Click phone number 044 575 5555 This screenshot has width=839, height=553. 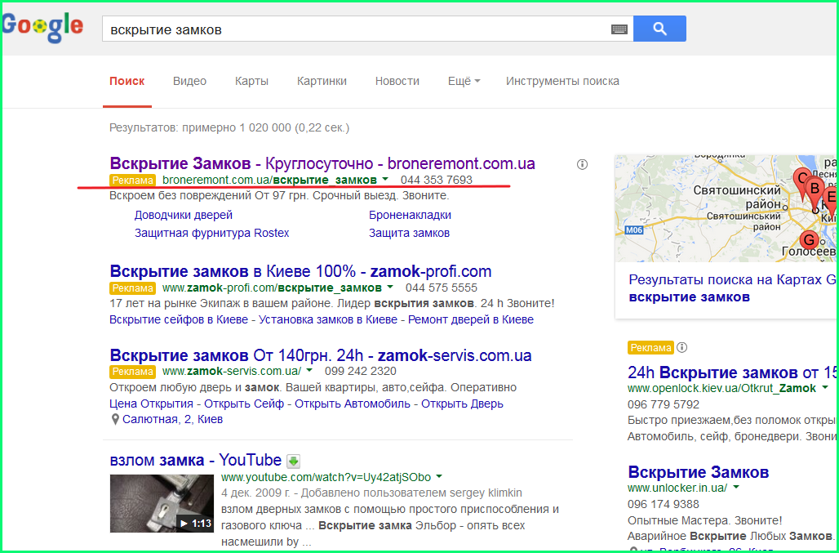pyautogui.click(x=442, y=288)
